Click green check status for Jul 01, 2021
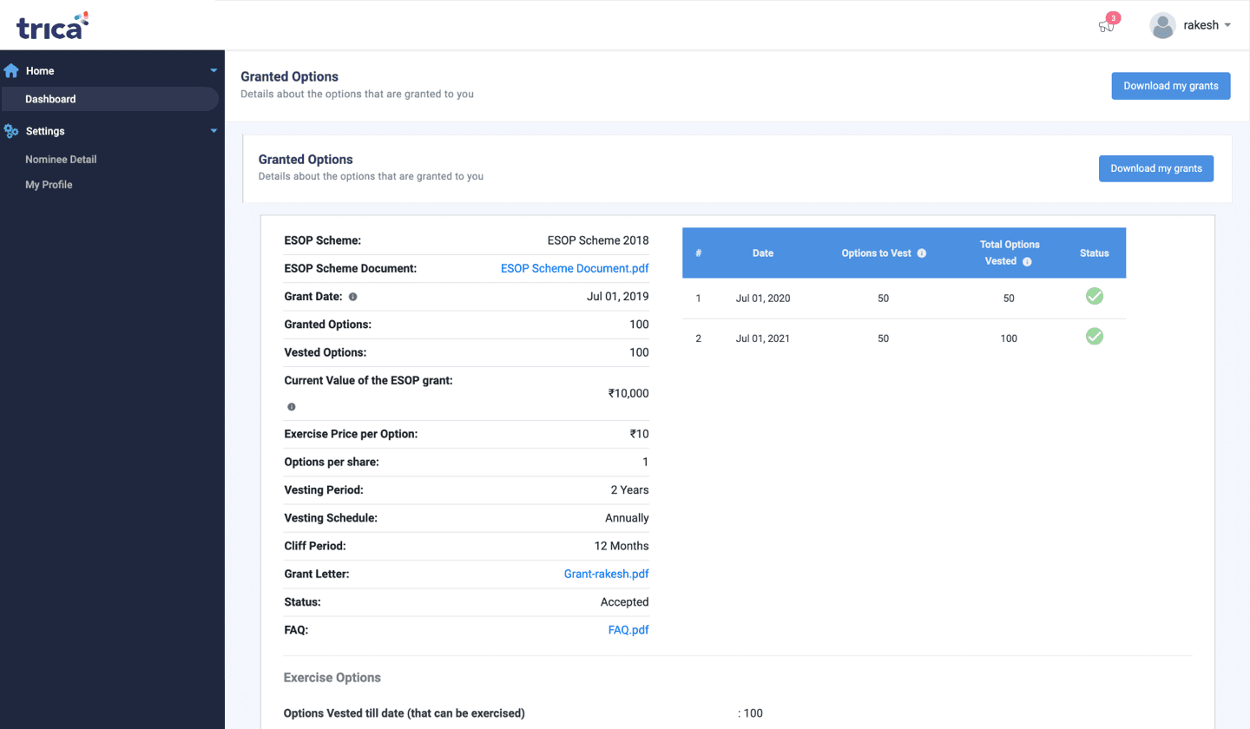The image size is (1250, 729). (x=1095, y=337)
